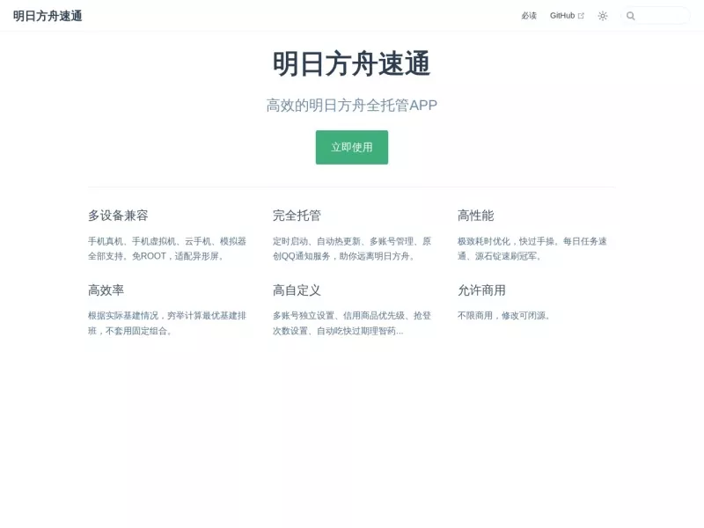Click the green 立即使用 button
This screenshot has width=704, height=528.
click(351, 147)
